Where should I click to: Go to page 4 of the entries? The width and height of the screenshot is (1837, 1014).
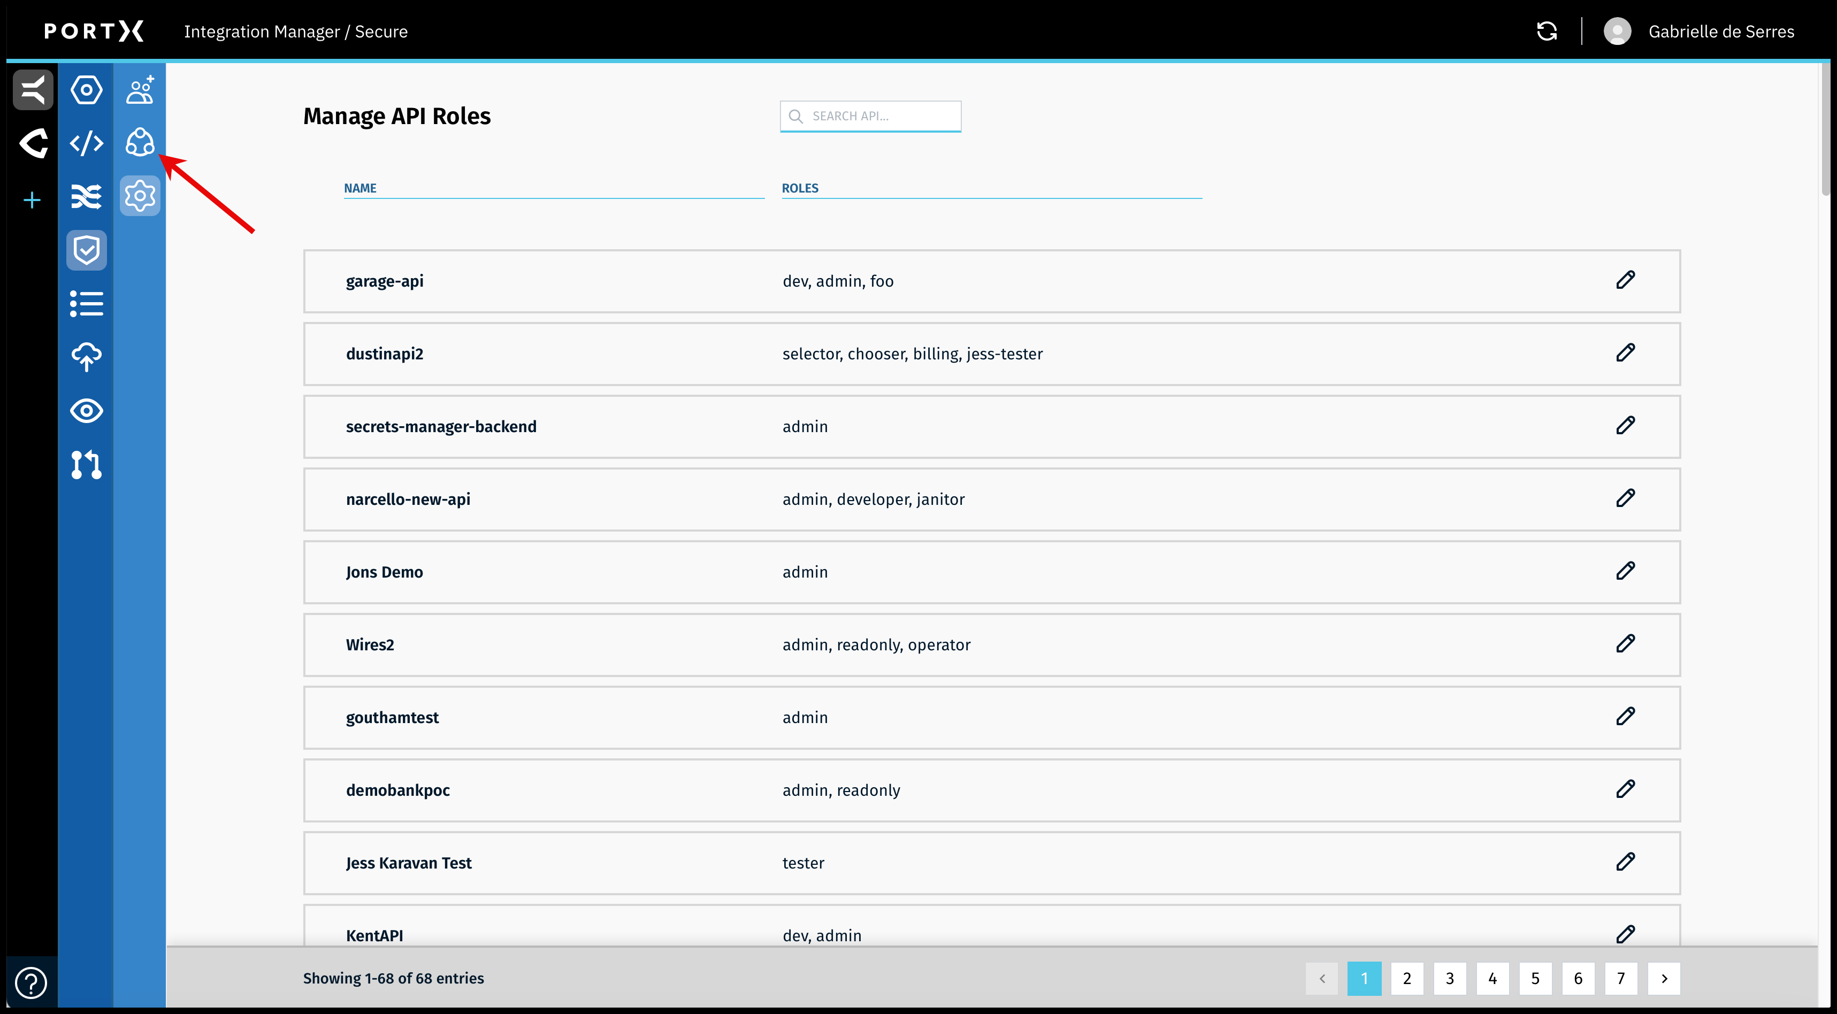(1492, 978)
